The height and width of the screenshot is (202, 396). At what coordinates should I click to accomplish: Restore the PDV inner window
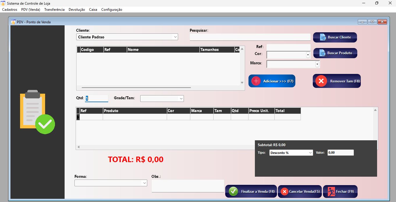(372, 22)
